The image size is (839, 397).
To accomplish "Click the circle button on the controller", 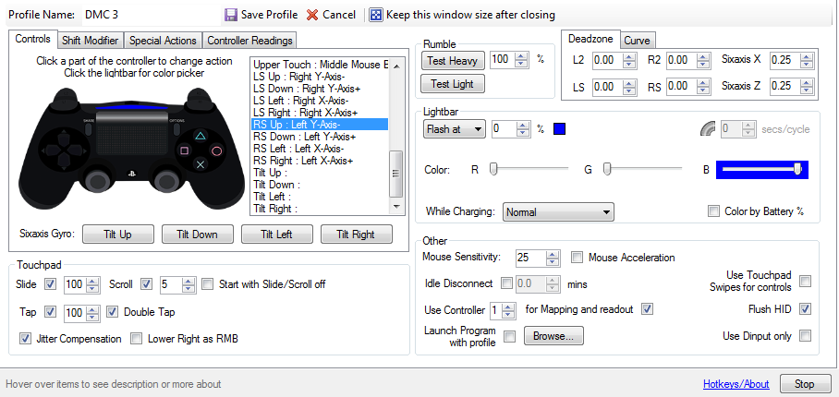I will pyautogui.click(x=216, y=150).
